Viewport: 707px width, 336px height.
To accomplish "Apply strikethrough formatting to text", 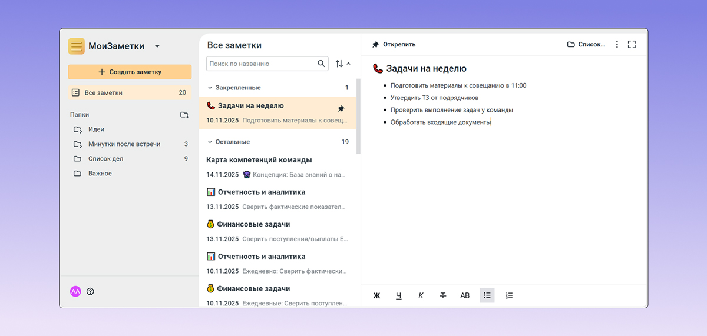I will point(443,295).
